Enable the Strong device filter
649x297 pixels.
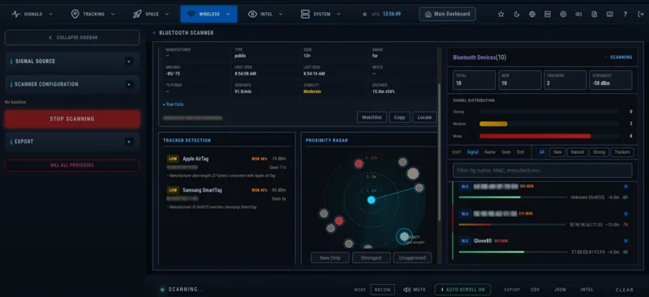(599, 152)
